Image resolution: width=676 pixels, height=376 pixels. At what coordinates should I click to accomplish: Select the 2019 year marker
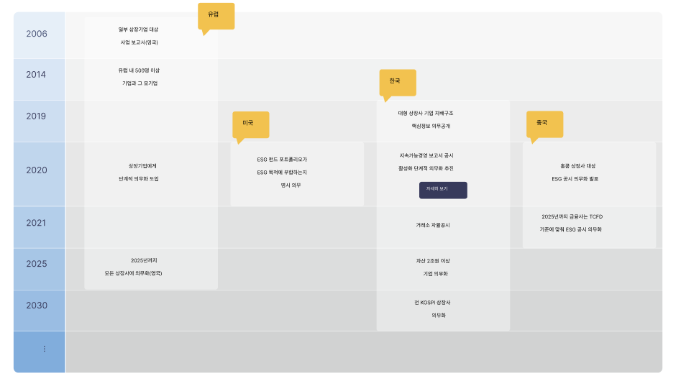click(x=37, y=116)
